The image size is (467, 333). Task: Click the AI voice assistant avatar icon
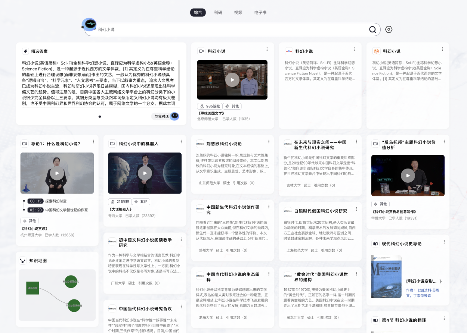(x=90, y=25)
